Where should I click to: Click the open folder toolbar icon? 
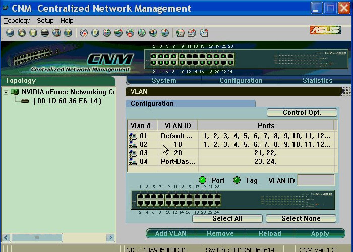coord(22,33)
